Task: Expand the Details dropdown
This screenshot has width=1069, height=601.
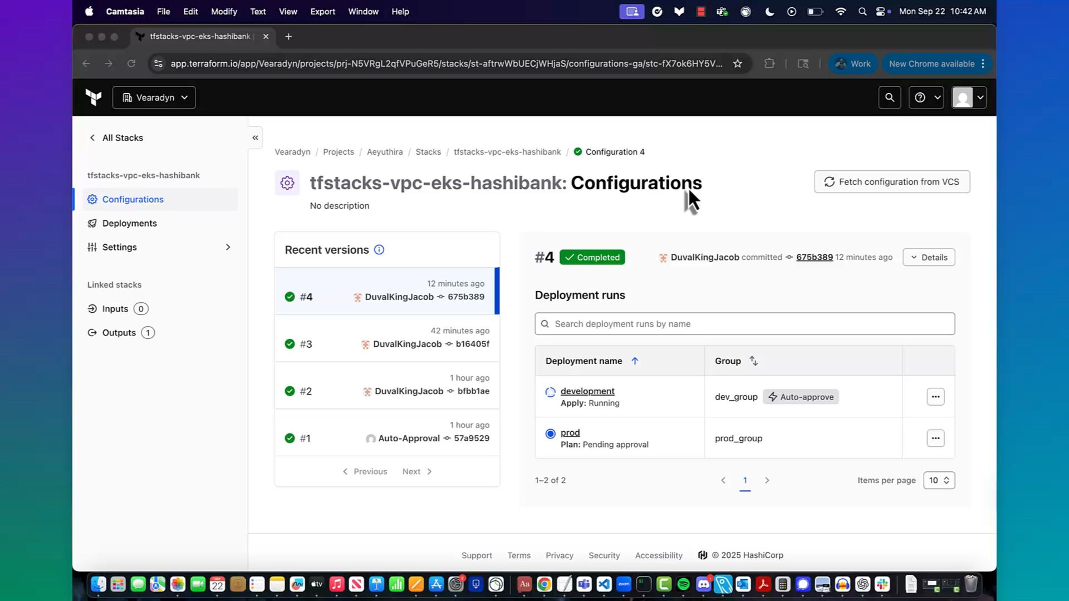Action: click(x=928, y=257)
